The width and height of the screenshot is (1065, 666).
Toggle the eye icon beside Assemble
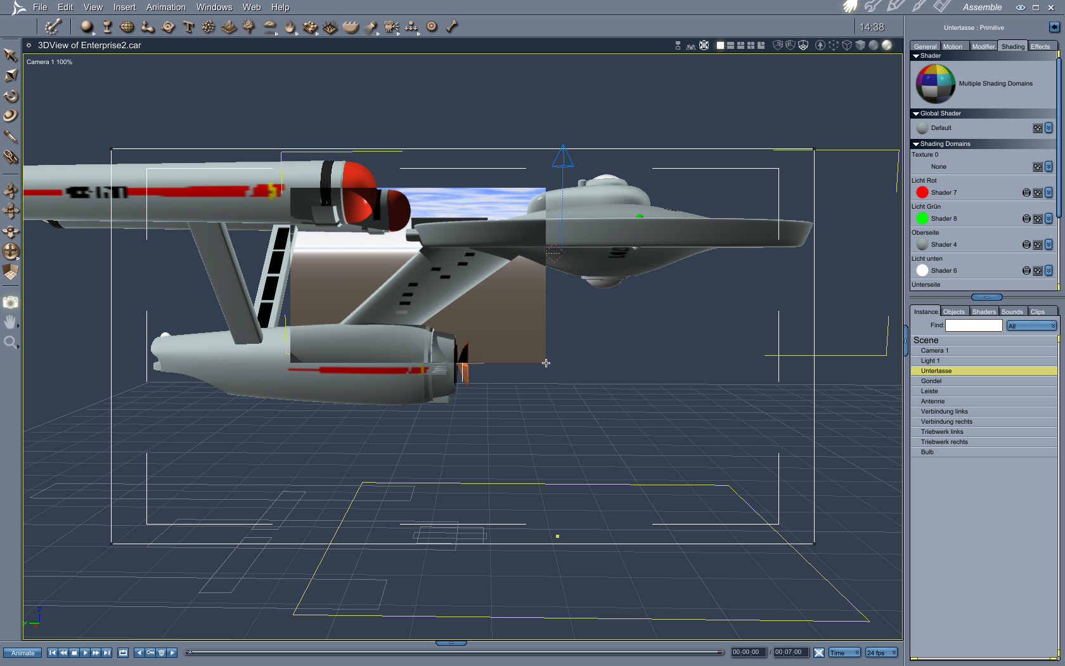pyautogui.click(x=1021, y=8)
